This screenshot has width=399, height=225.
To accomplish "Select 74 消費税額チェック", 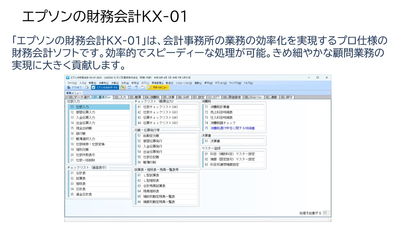I will (x=233, y=123).
